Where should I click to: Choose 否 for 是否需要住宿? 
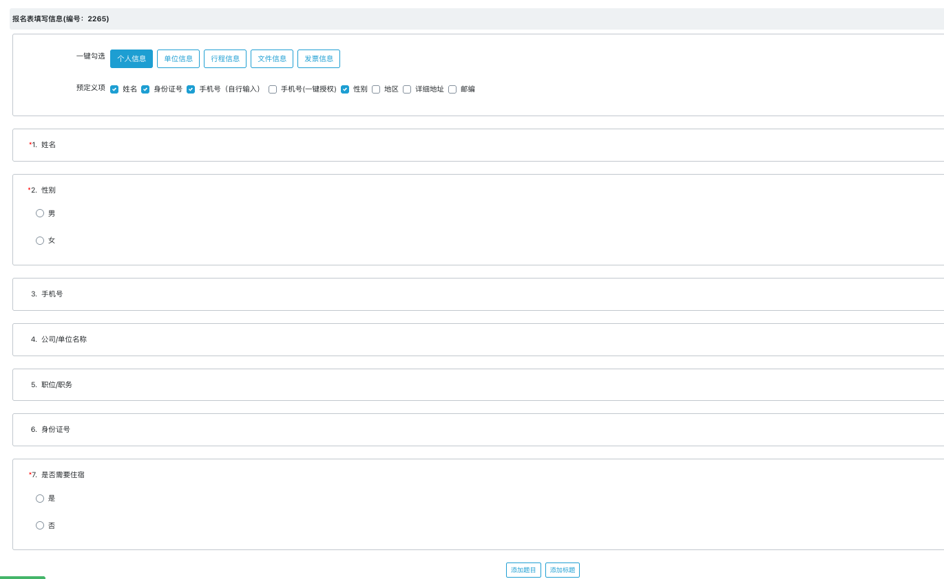pyautogui.click(x=40, y=525)
